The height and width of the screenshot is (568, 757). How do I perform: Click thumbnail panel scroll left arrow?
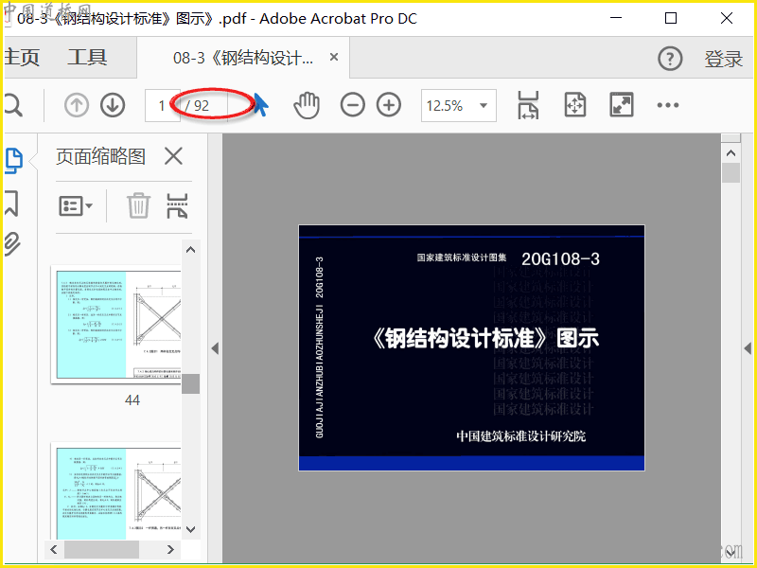pos(54,549)
